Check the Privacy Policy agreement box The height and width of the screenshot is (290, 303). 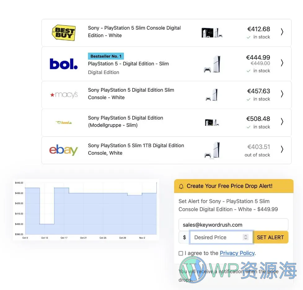(181, 253)
